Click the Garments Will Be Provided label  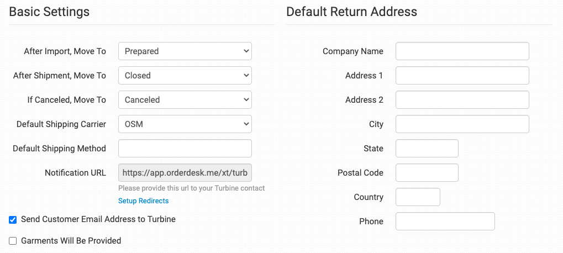71,241
